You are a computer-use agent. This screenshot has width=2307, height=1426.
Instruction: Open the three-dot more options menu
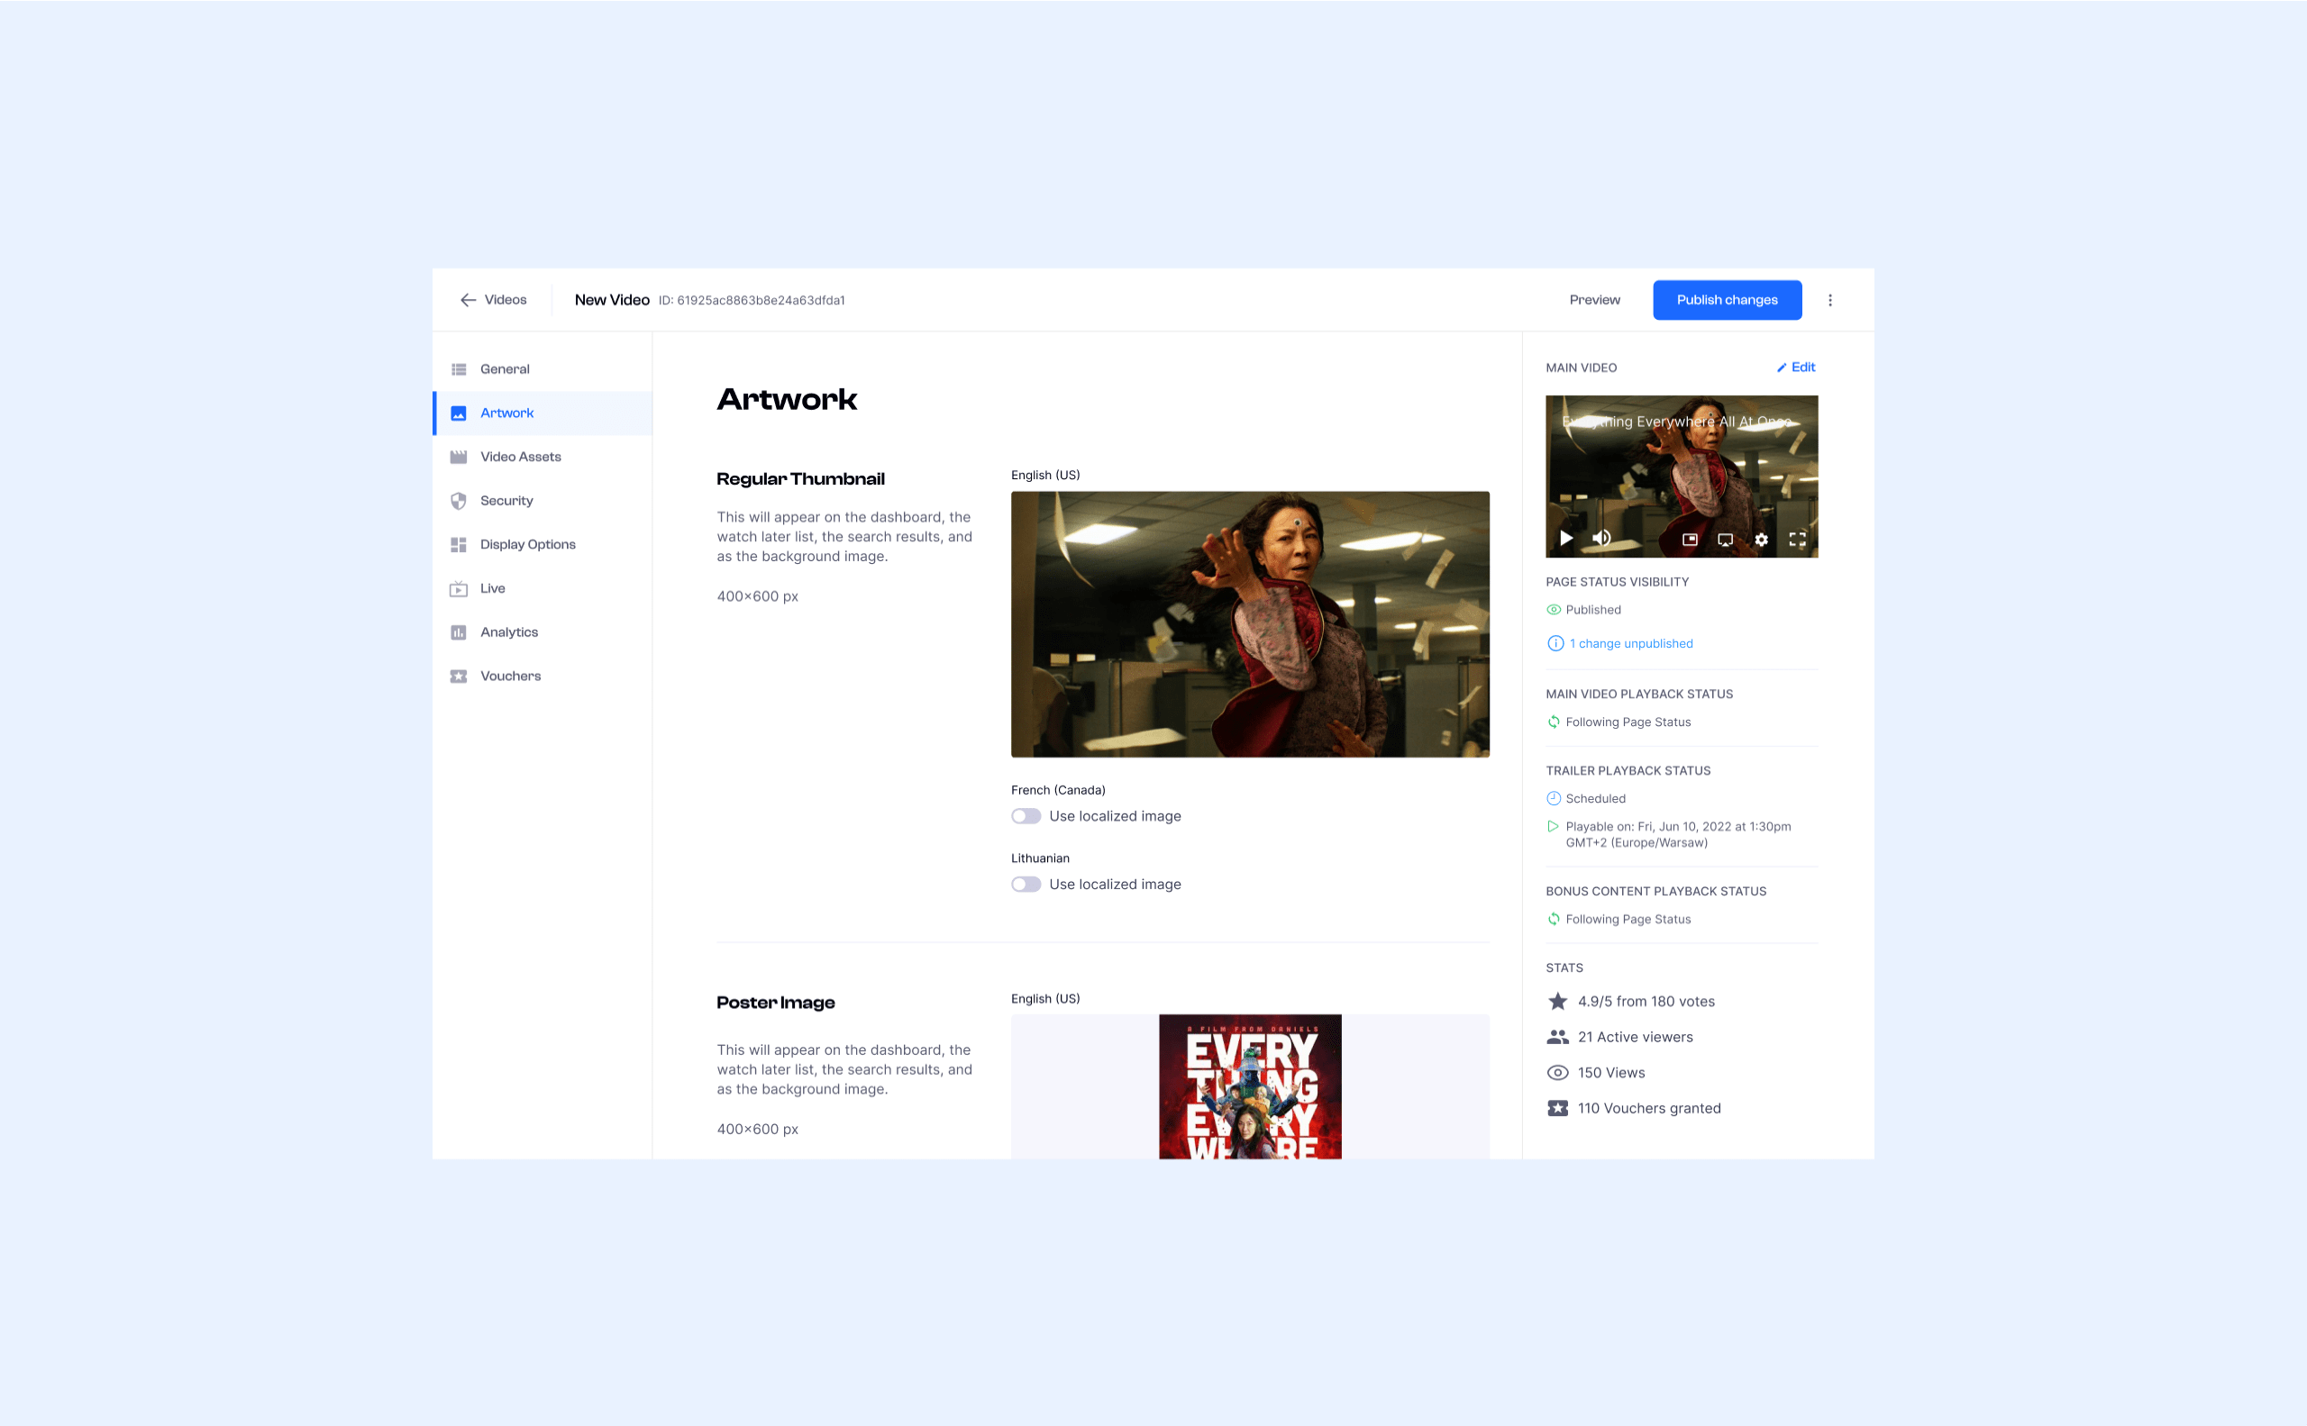coord(1829,300)
